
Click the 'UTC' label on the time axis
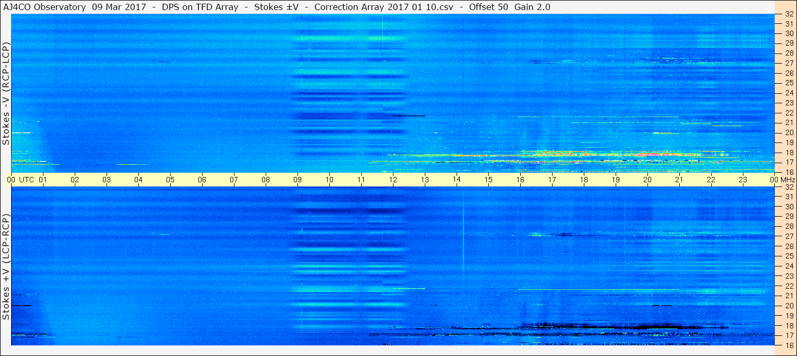click(x=27, y=180)
